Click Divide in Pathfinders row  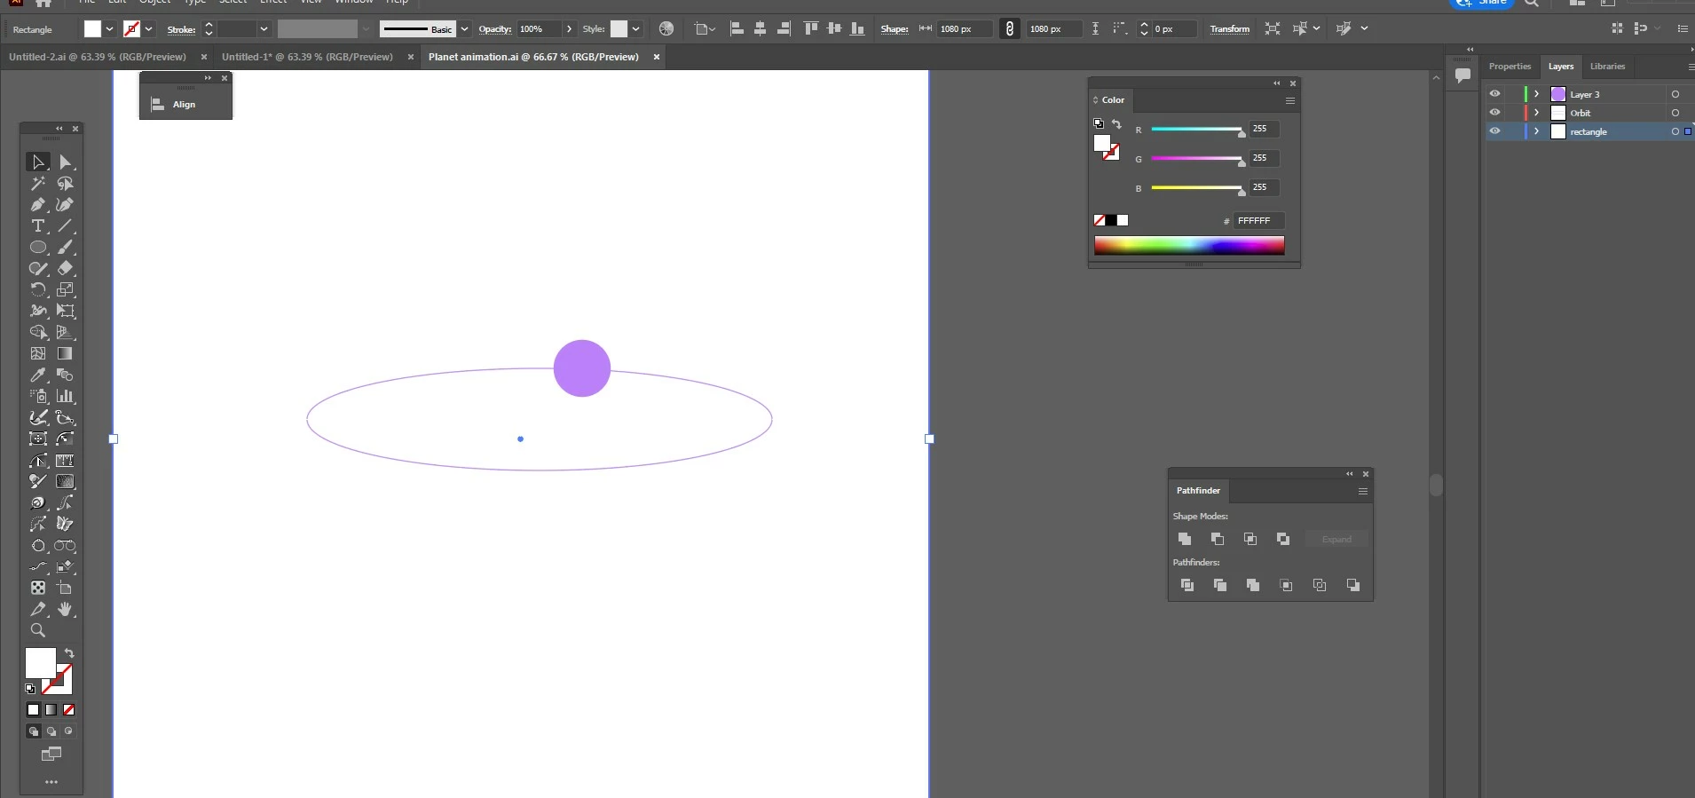click(x=1187, y=585)
